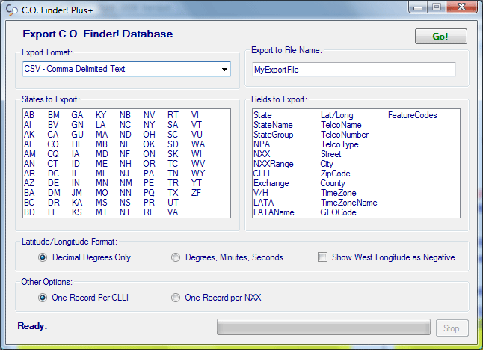This screenshot has height=350, width=483.
Task: Click the Export to File Name field
Action: pyautogui.click(x=354, y=70)
